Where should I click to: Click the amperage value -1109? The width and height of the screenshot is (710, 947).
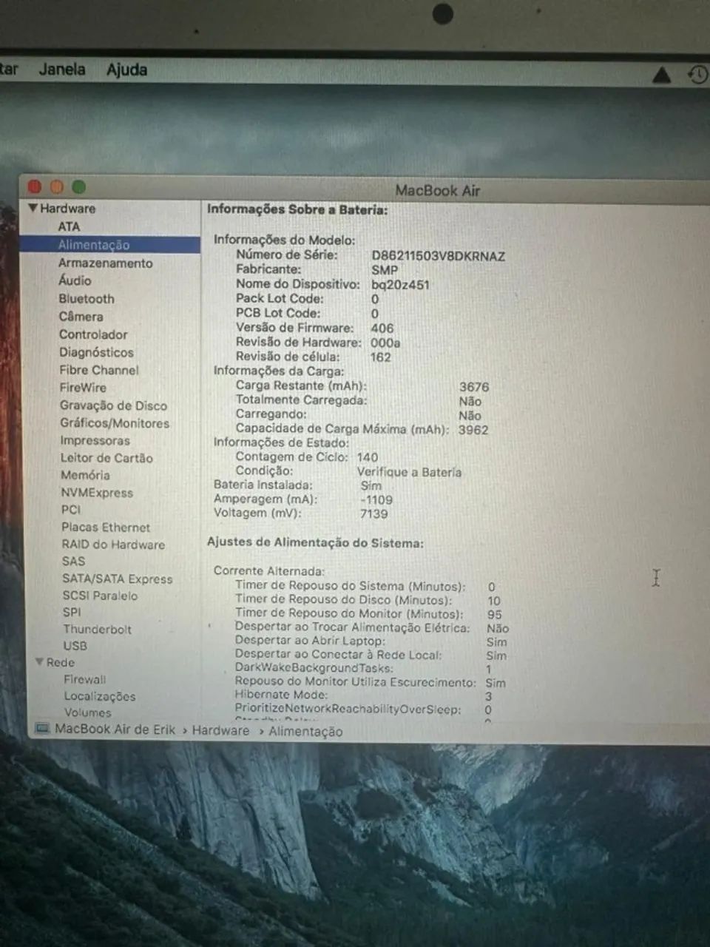[376, 499]
